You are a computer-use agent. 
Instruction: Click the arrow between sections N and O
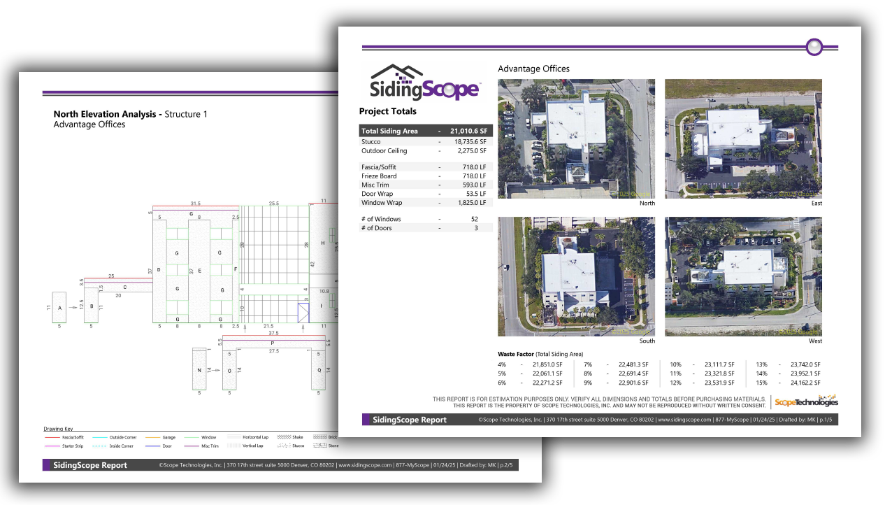(215, 370)
